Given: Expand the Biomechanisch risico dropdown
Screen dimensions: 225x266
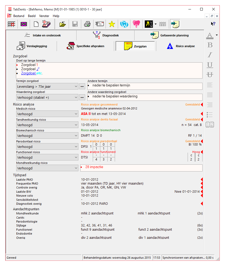Looking at the screenshot, I should pyautogui.click(x=47, y=136).
